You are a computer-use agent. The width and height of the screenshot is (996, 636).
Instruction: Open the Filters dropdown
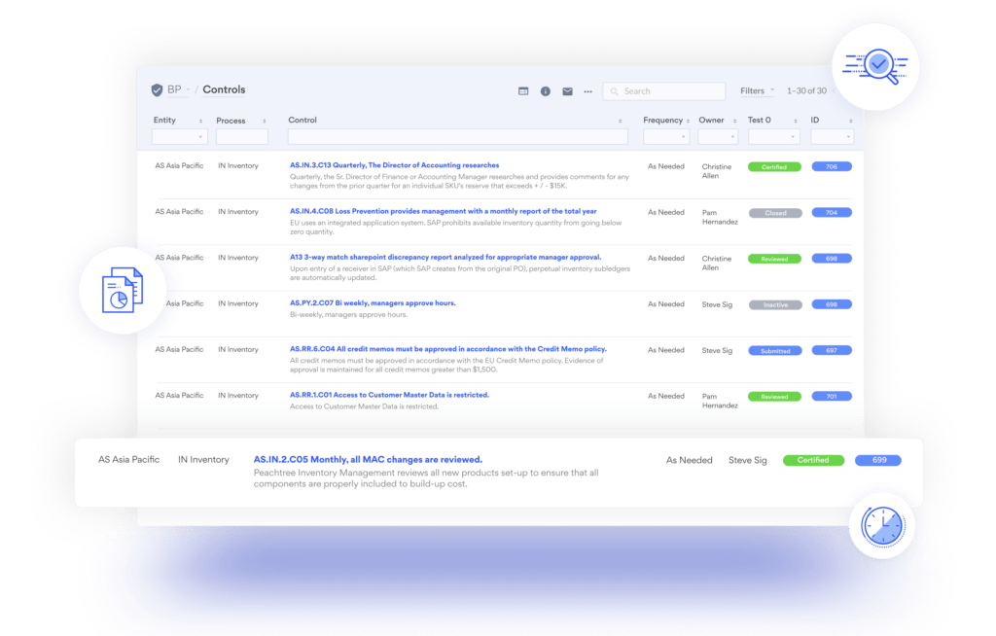757,91
